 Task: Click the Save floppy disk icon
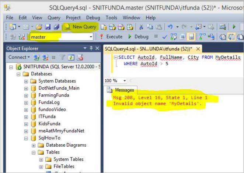[x=48, y=27]
